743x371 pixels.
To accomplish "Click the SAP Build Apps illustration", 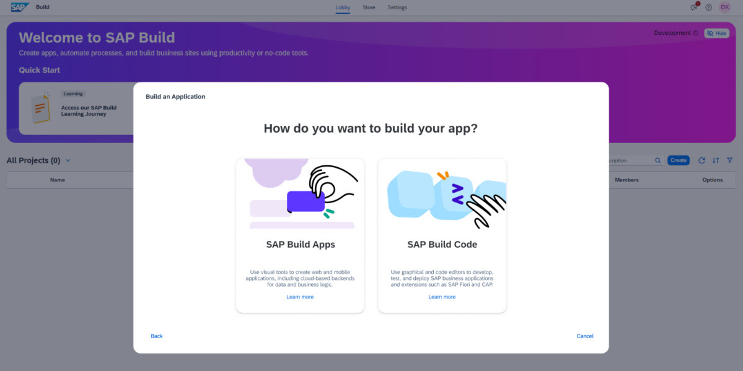I will pyautogui.click(x=300, y=194).
